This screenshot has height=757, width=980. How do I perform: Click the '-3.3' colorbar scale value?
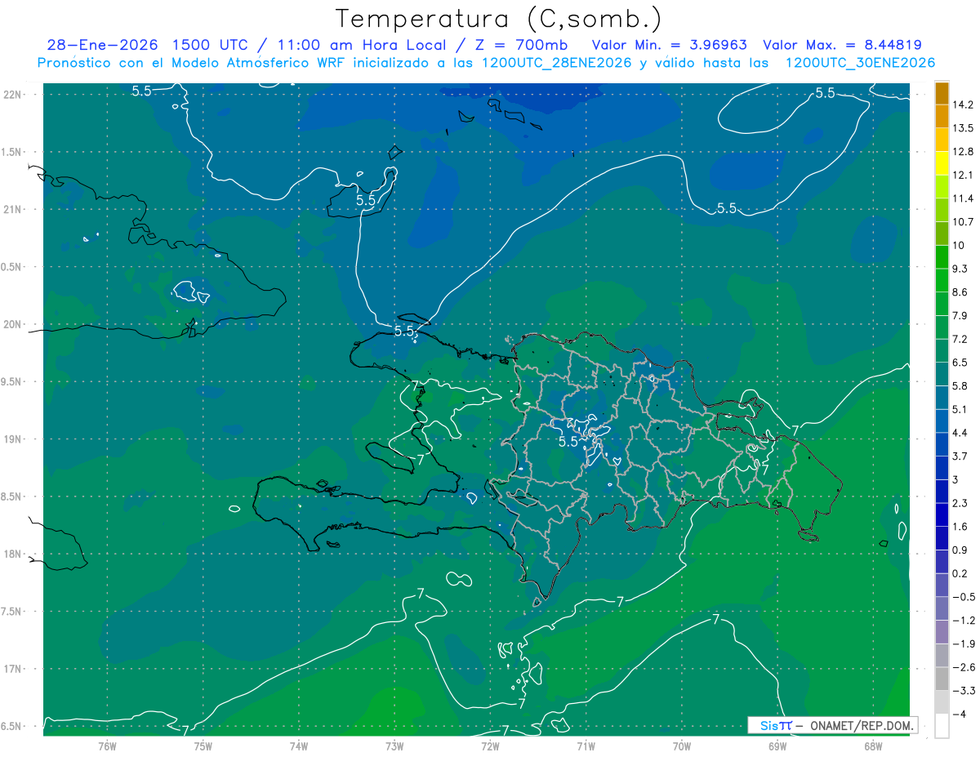coord(964,691)
